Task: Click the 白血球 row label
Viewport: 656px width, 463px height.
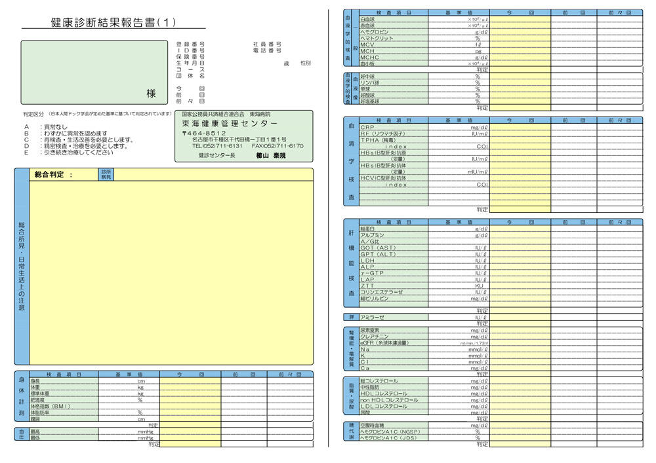Action: click(x=367, y=19)
